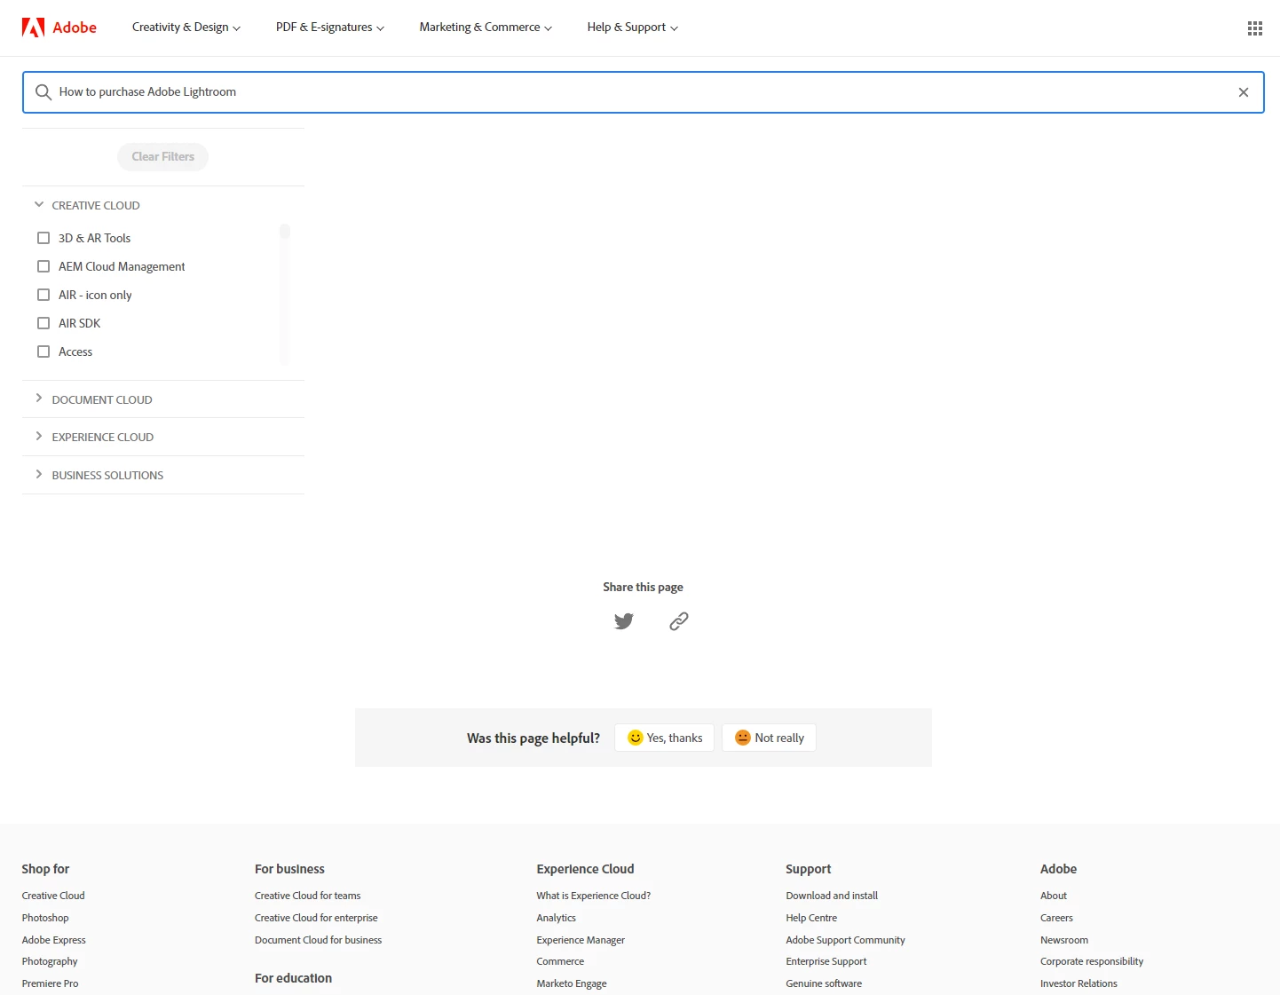This screenshot has height=995, width=1280.
Task: Open the Premiere Pro footer link
Action: (x=51, y=983)
